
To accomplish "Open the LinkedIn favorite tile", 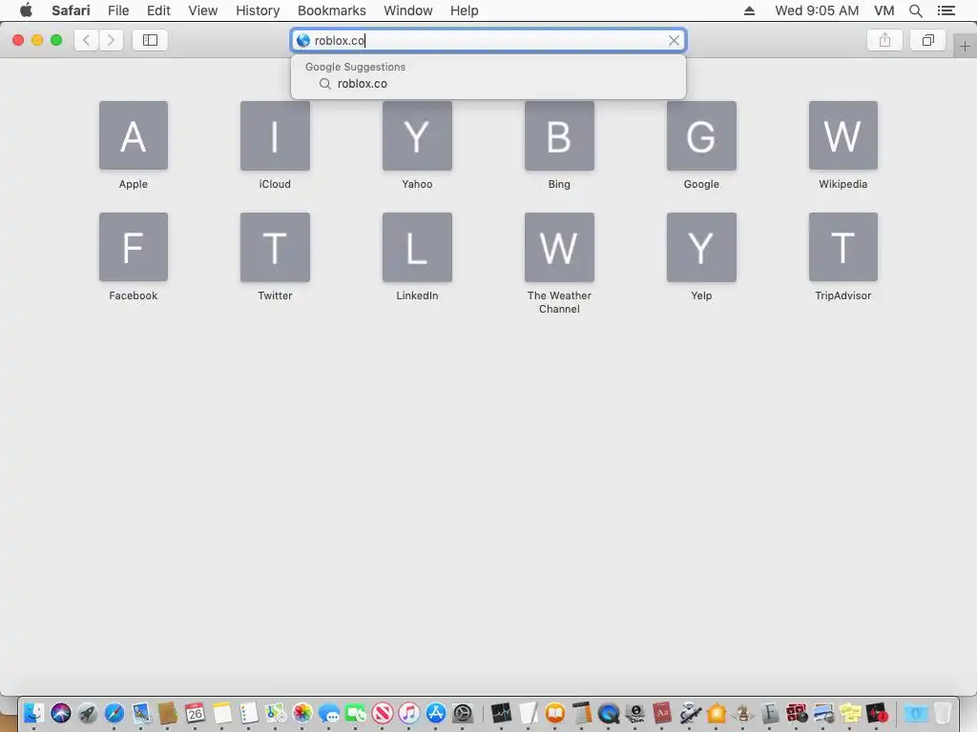I will [417, 247].
